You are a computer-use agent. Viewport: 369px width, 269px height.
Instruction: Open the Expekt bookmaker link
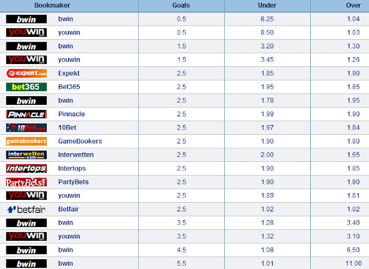[69, 73]
